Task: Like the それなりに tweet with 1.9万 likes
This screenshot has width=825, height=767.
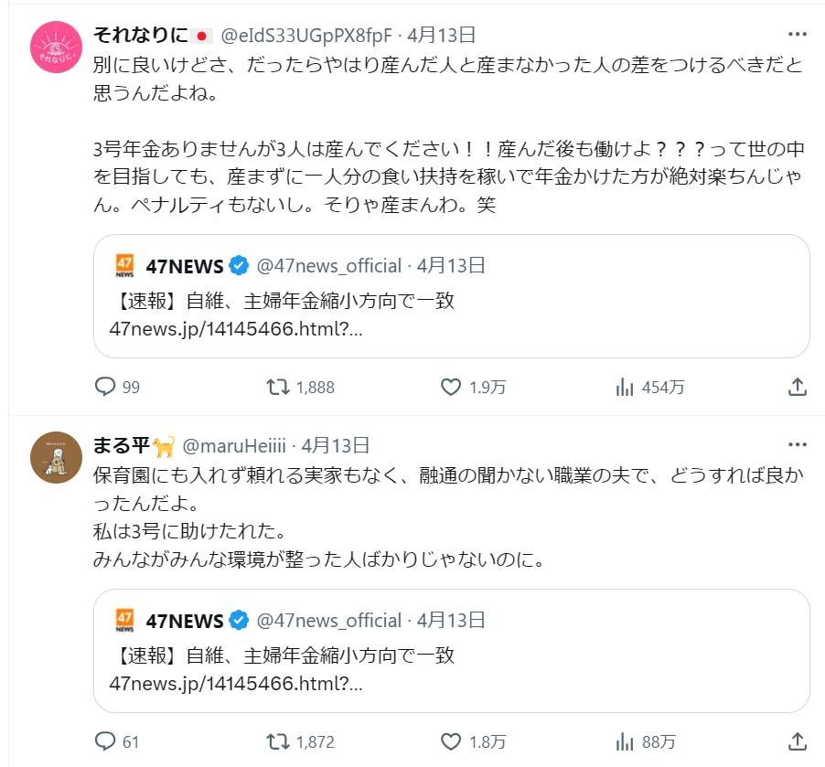Action: (x=451, y=387)
